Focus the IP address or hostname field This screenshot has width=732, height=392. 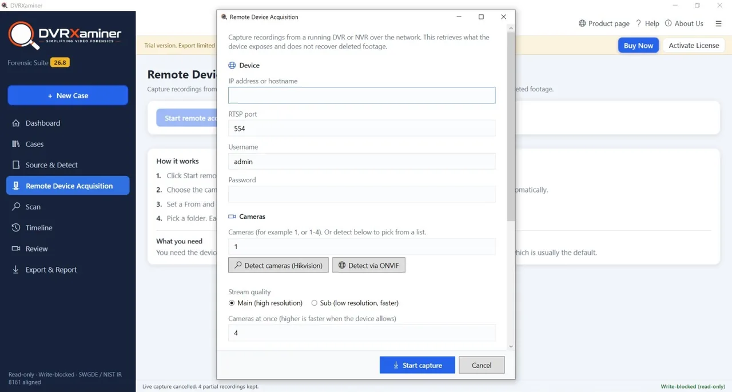[361, 95]
